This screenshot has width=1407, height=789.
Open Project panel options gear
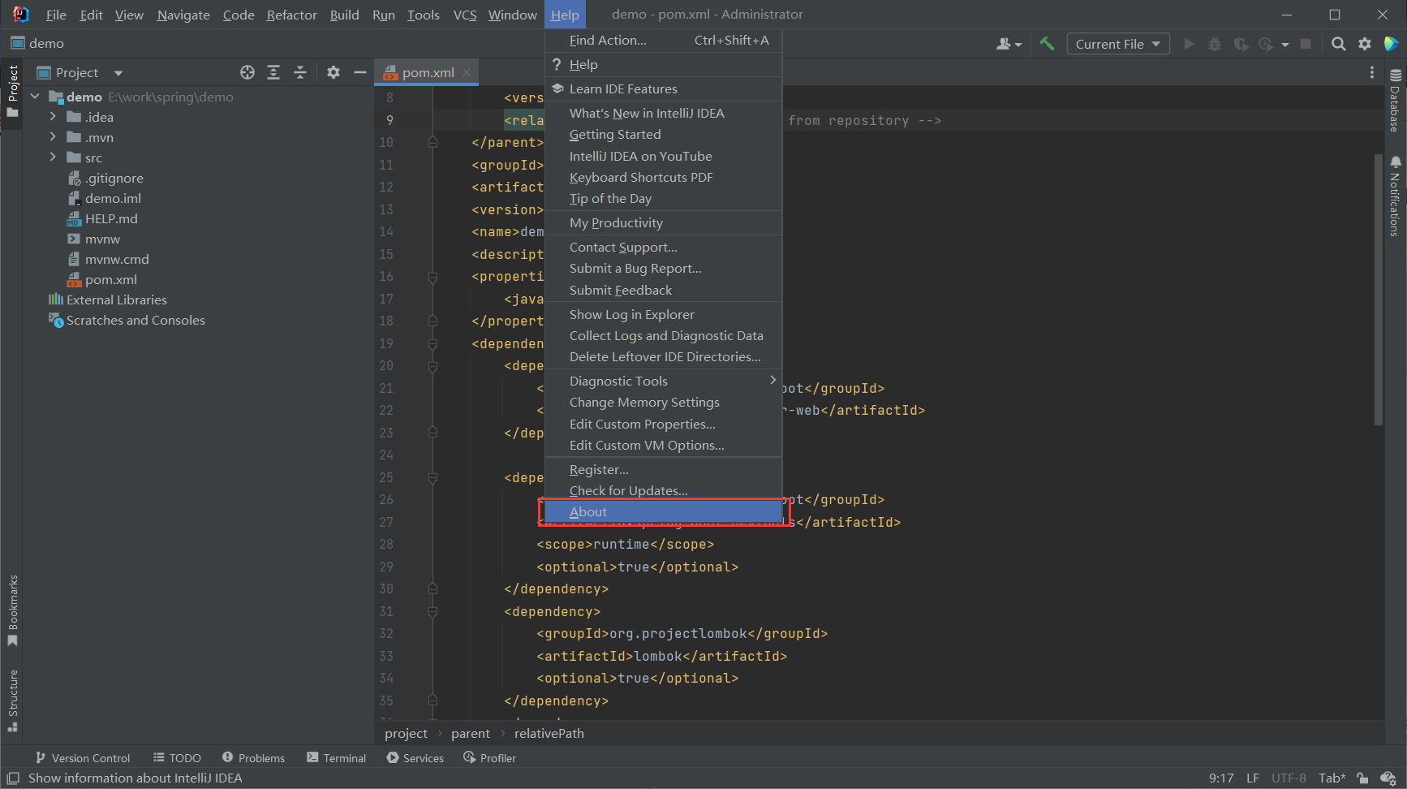click(333, 73)
